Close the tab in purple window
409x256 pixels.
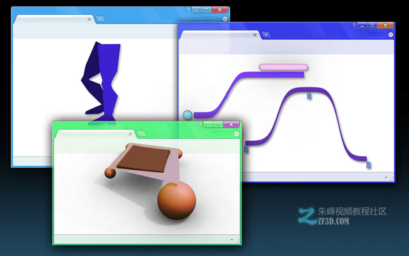255,35
